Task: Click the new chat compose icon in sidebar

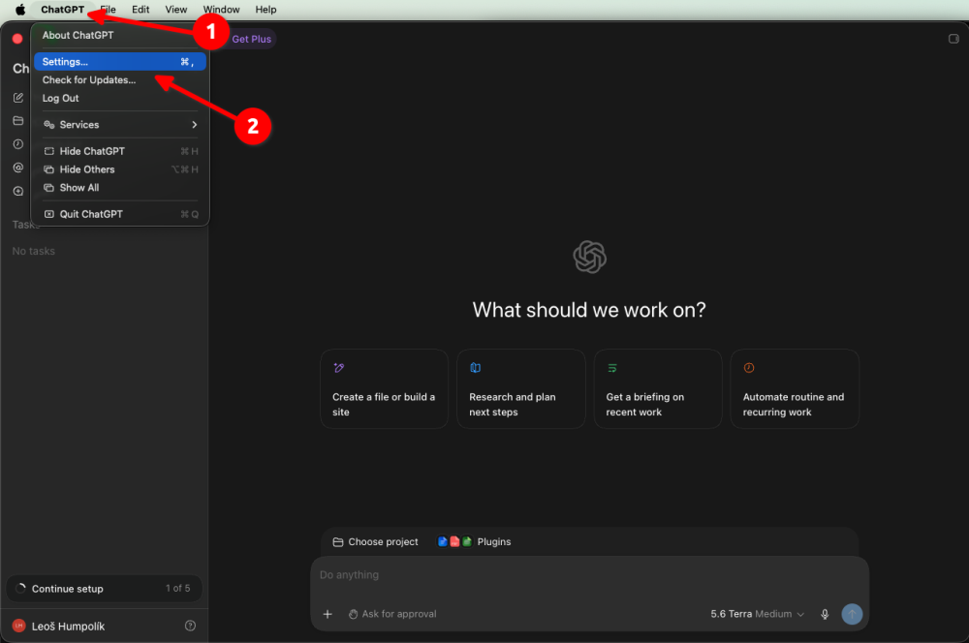Action: pyautogui.click(x=18, y=98)
